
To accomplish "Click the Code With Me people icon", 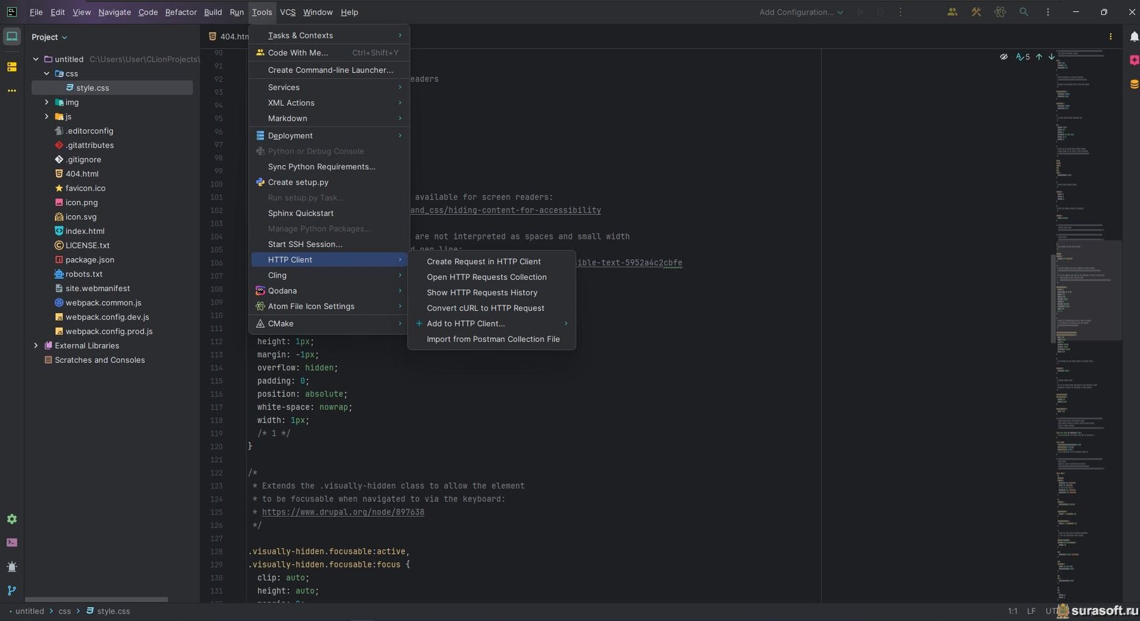I will 952,12.
